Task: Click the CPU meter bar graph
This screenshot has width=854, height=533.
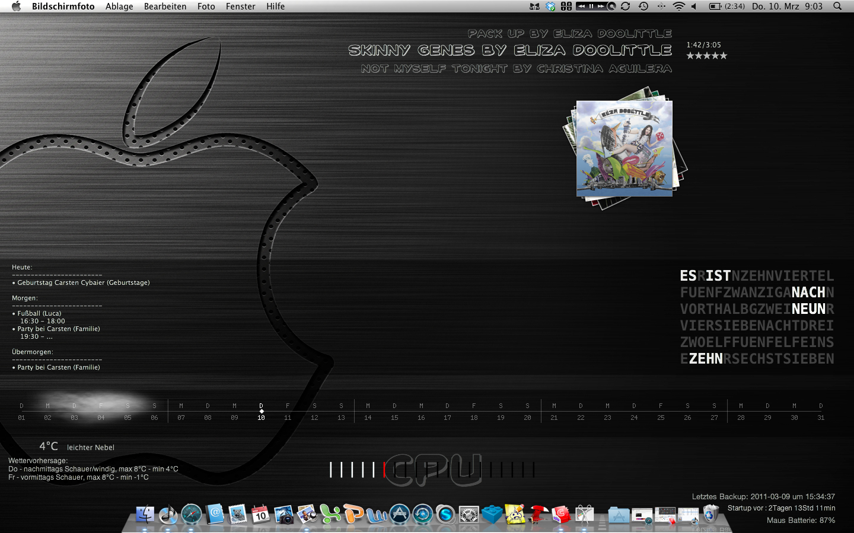Action: pos(432,470)
